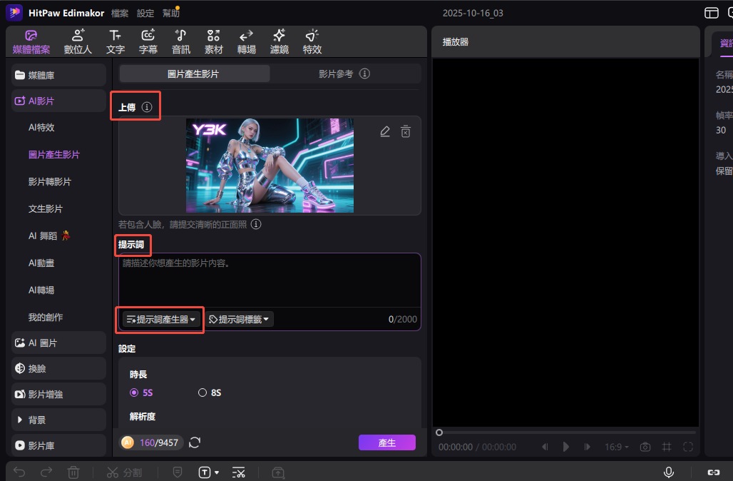Viewport: 733px width, 481px height.
Task: Open the 特效 effects tool
Action: tap(312, 41)
